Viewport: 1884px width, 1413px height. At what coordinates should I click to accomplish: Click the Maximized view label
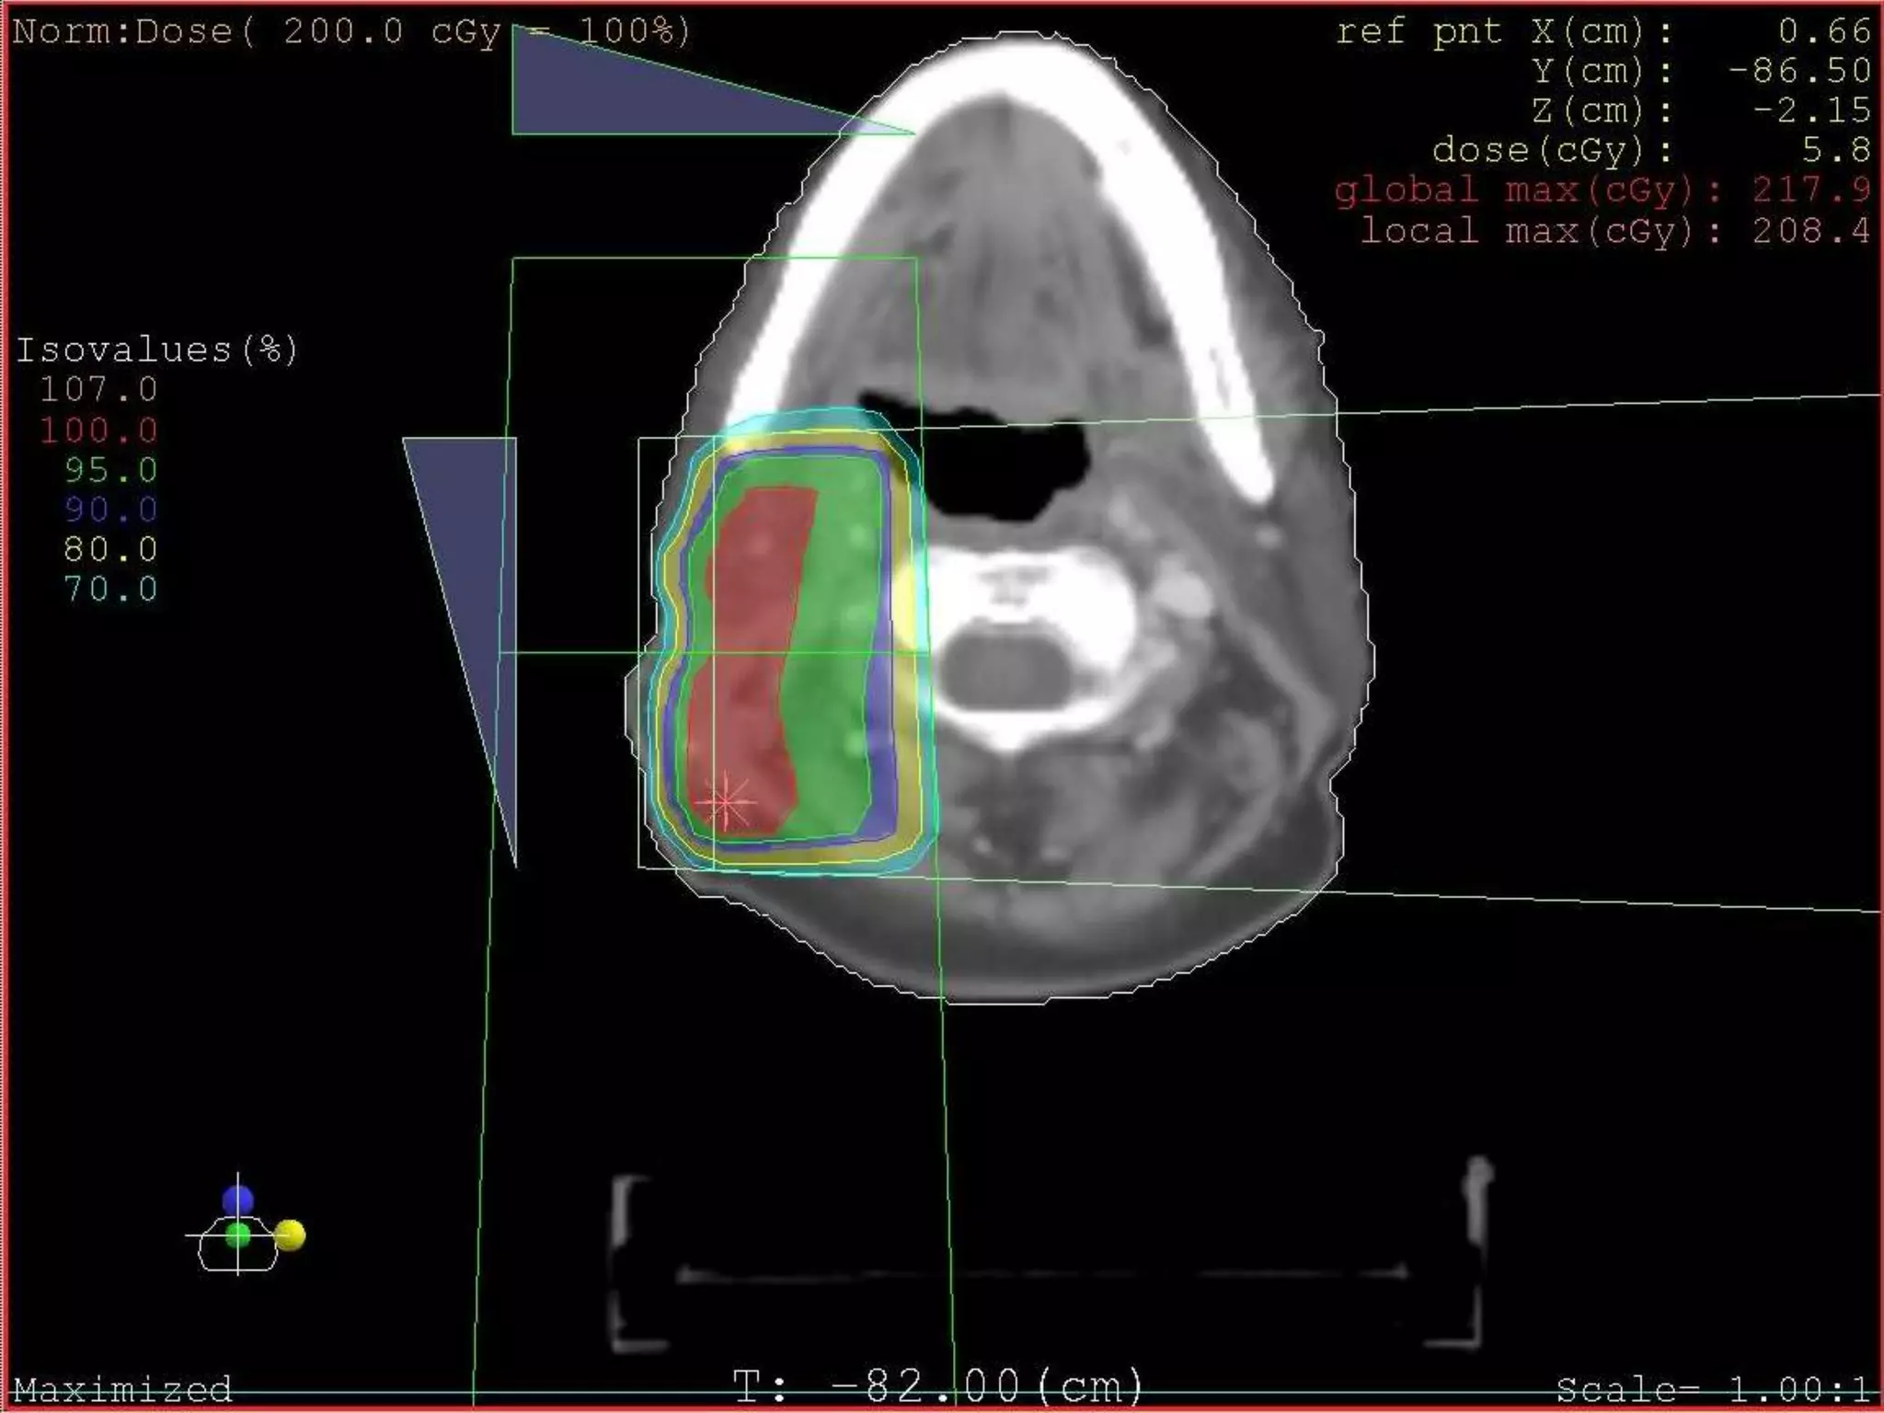122,1388
